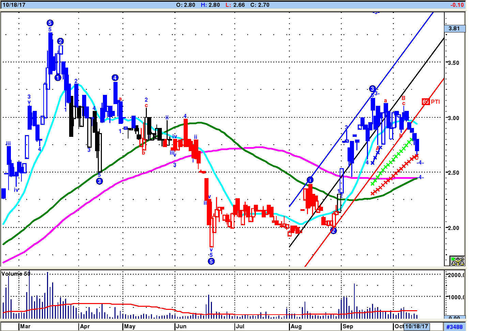This screenshot has height=331, width=477.
Task: Click the 2000.0 volume axis label
Action: click(457, 275)
